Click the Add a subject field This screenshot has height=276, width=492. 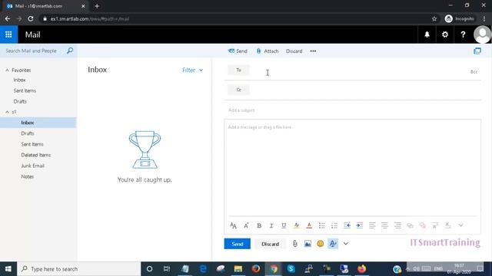tap(352, 110)
